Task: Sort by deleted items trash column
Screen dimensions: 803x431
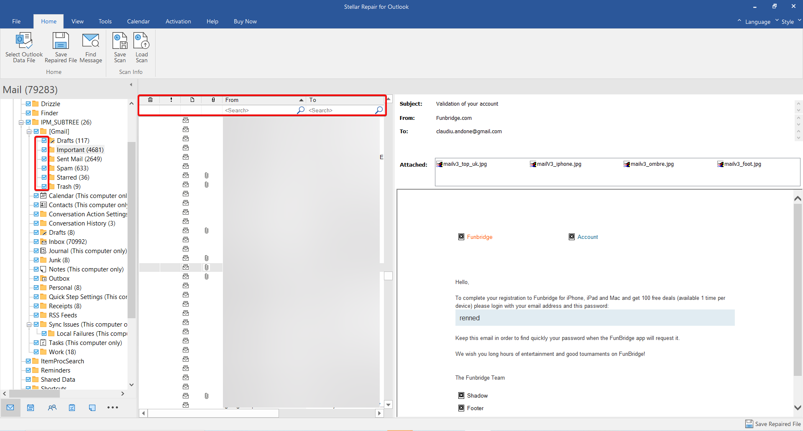Action: point(150,100)
